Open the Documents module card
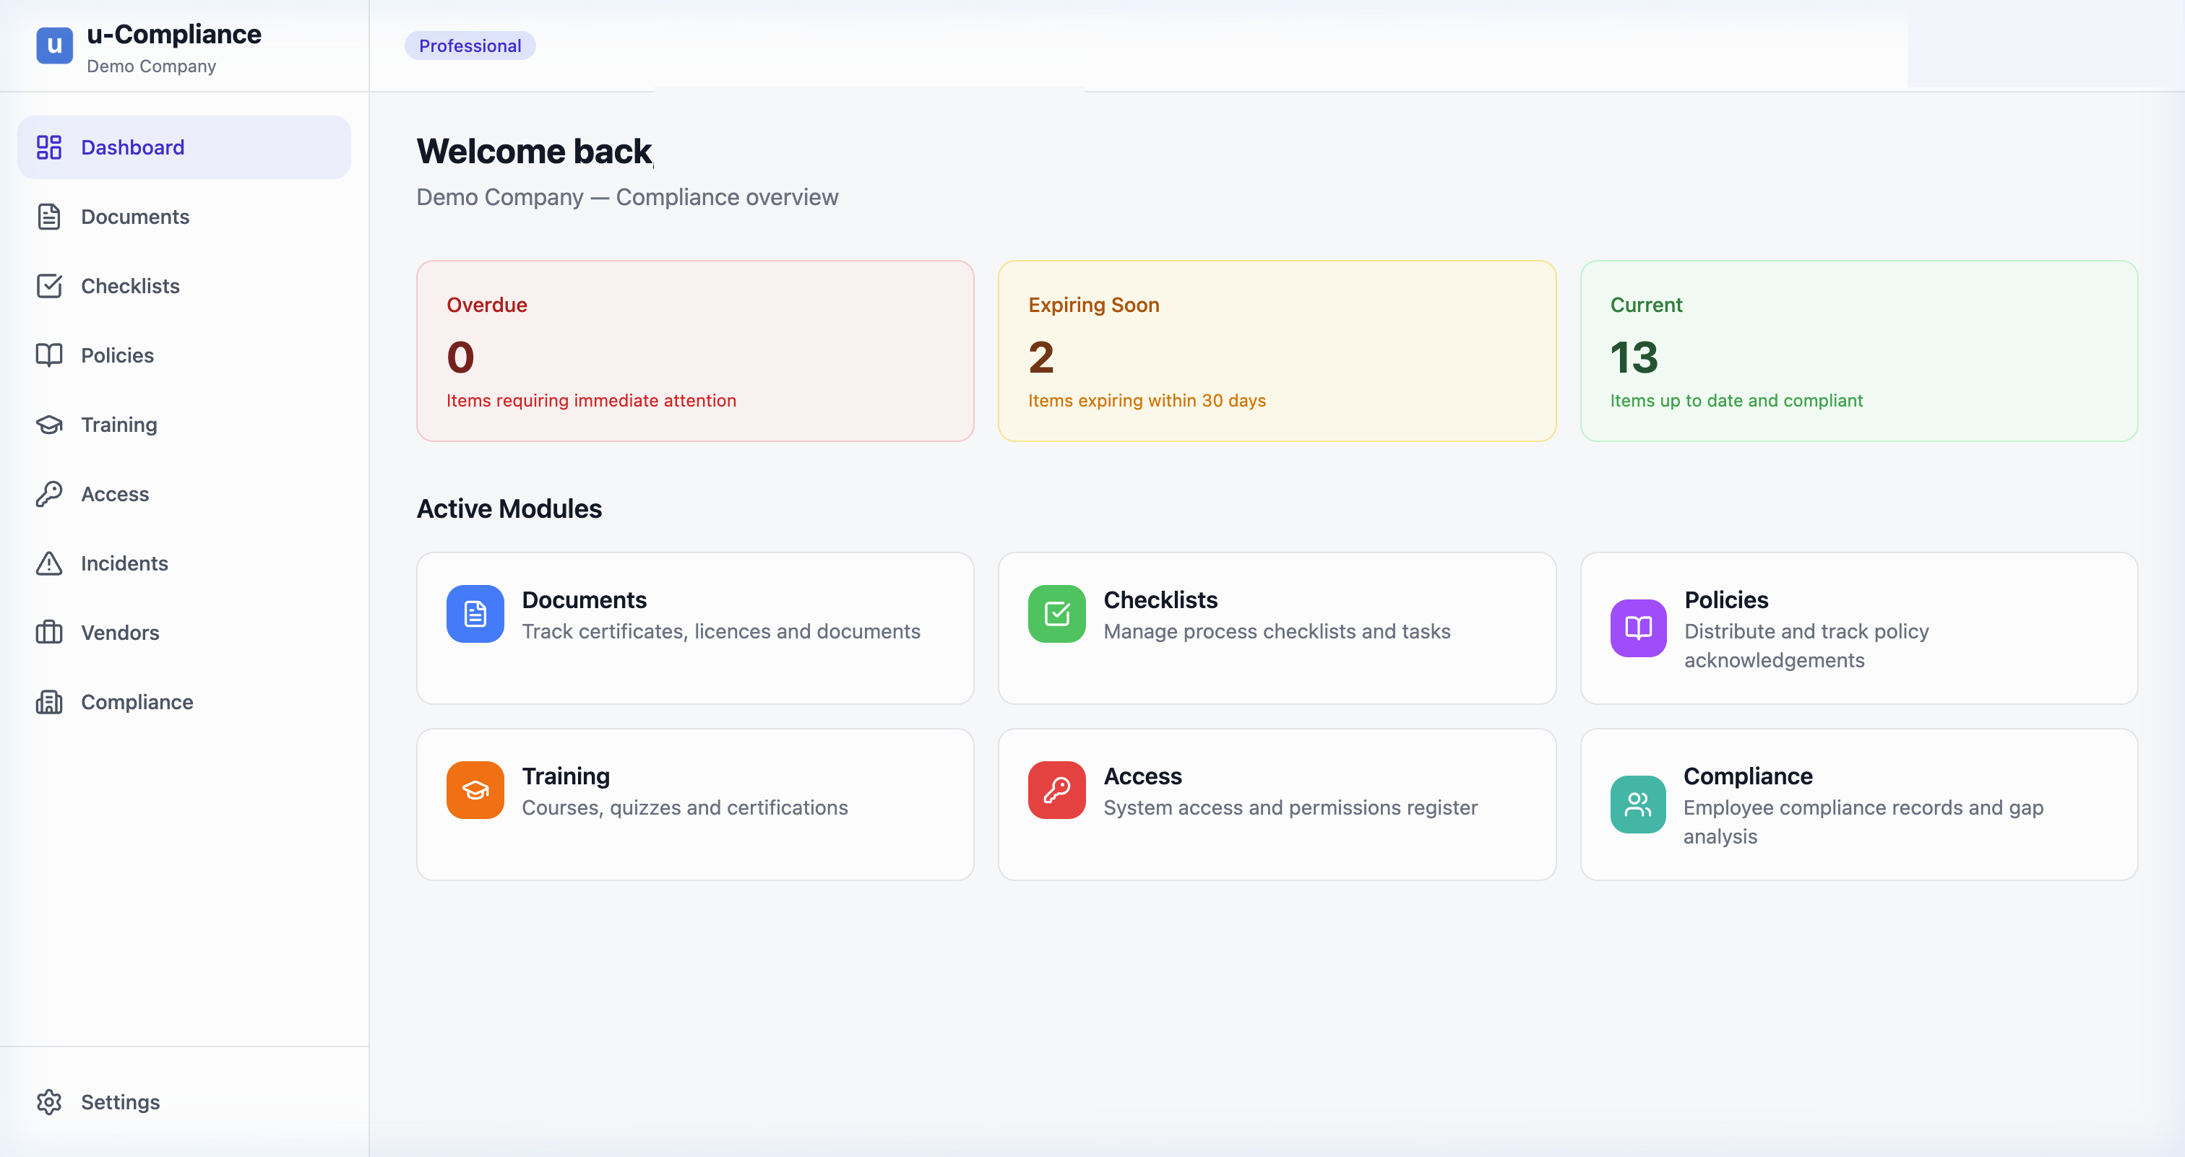Image resolution: width=2185 pixels, height=1157 pixels. click(694, 628)
